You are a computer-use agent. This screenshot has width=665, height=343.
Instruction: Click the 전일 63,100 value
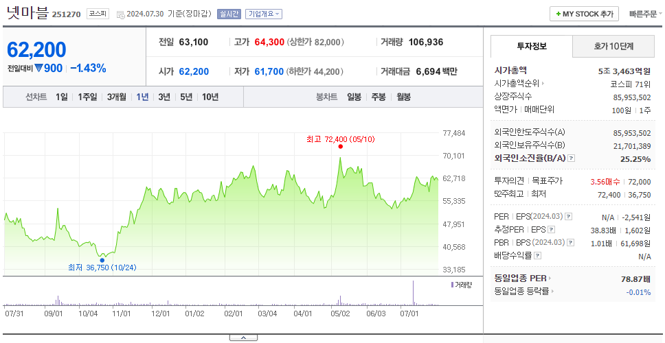click(x=194, y=43)
